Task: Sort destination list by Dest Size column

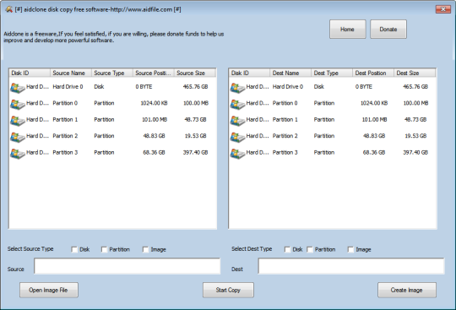Action: [415, 73]
